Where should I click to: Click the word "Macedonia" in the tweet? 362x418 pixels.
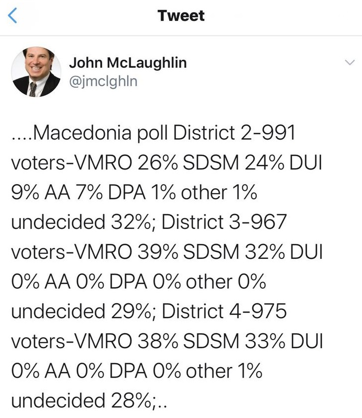(x=82, y=133)
